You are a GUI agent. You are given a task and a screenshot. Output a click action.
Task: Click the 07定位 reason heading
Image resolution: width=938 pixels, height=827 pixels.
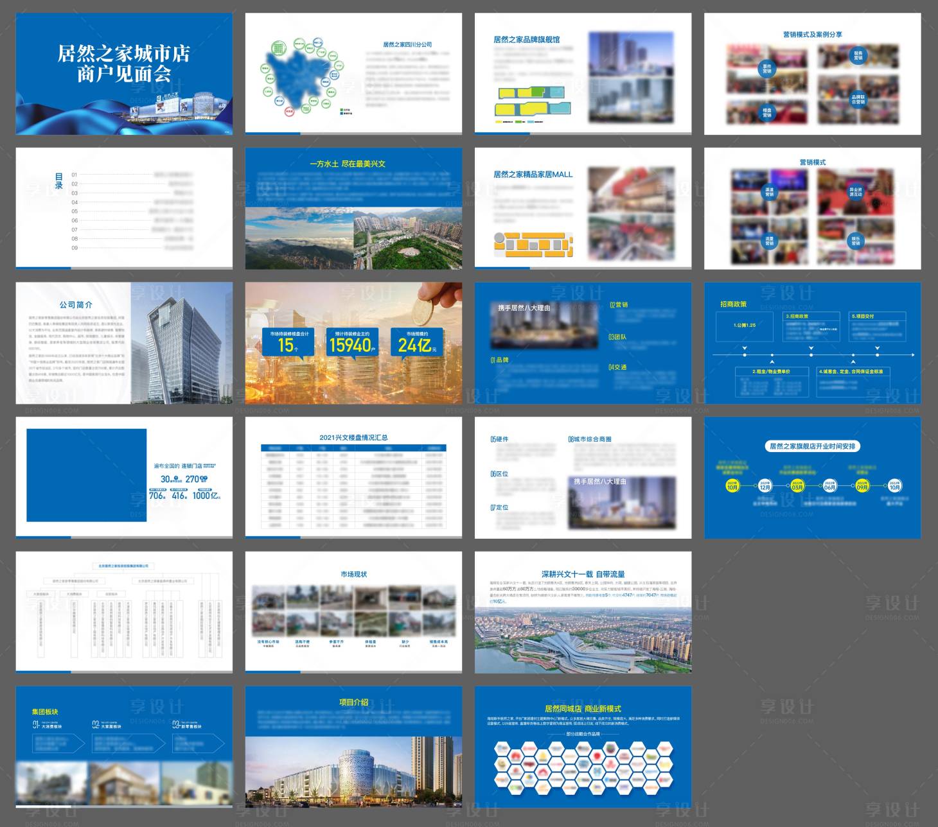point(499,507)
